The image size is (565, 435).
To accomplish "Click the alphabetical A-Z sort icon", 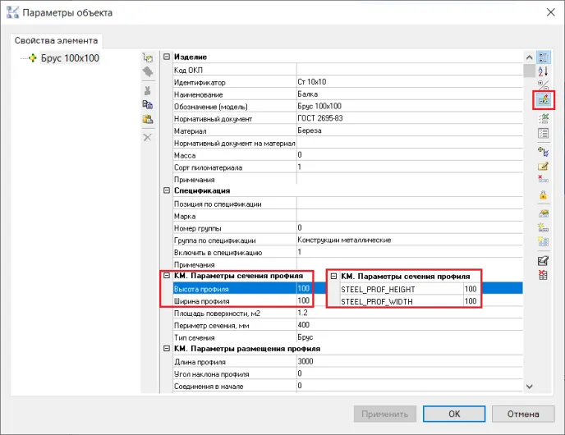I will [x=543, y=70].
